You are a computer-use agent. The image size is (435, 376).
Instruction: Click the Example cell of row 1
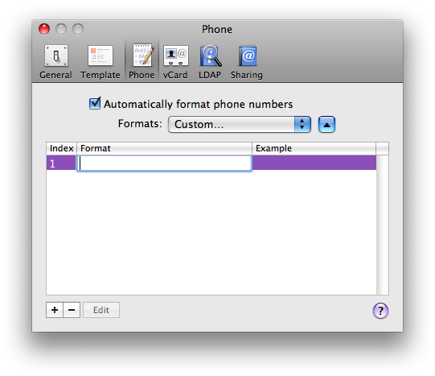pos(314,163)
